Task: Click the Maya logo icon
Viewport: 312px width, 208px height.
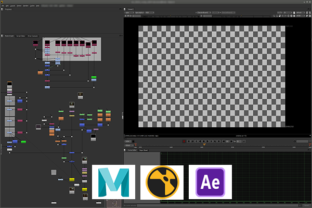Action: click(114, 182)
